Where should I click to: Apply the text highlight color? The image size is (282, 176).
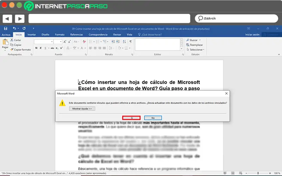(75, 48)
